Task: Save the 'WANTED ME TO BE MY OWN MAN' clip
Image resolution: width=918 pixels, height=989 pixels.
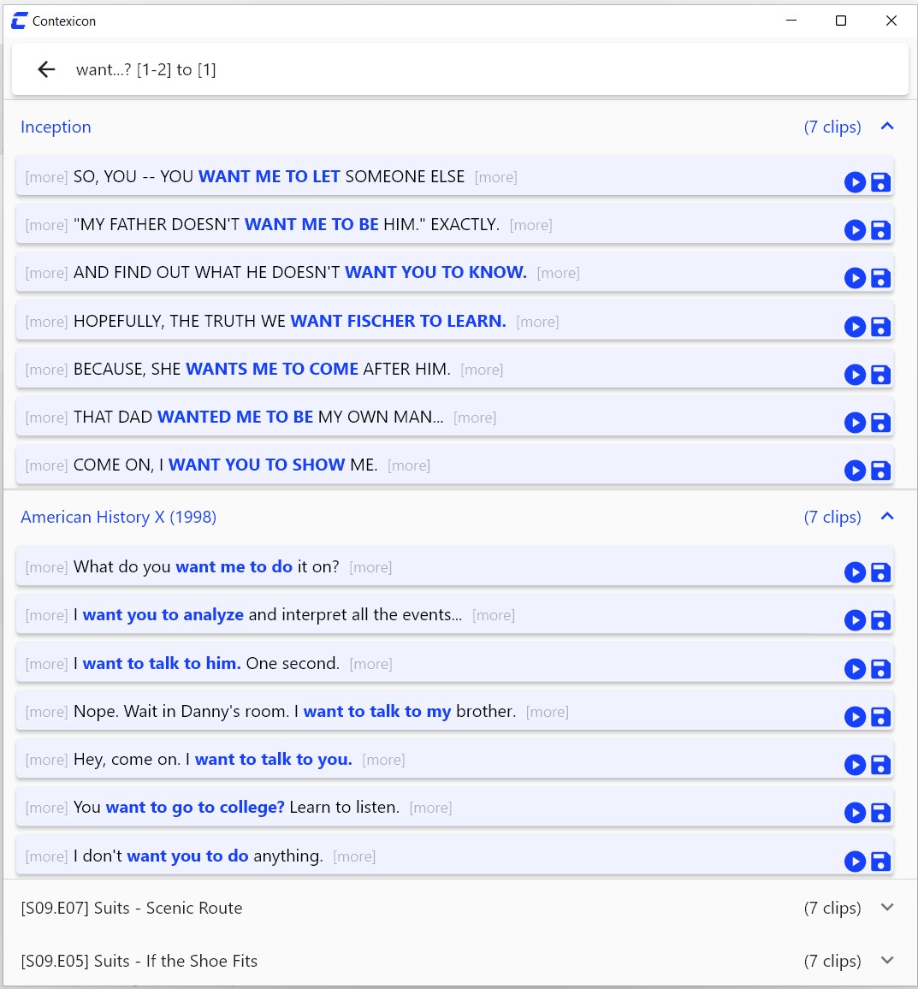Action: (880, 423)
